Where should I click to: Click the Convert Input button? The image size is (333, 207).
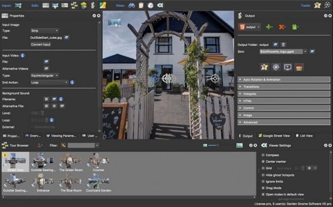tap(41, 44)
